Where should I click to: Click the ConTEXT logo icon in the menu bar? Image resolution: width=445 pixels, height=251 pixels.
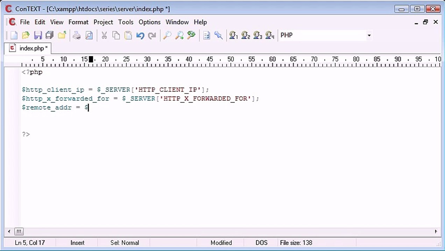12,22
